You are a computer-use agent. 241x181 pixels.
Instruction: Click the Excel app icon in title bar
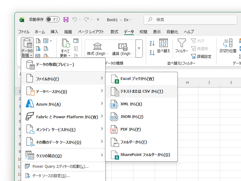coord(22,20)
